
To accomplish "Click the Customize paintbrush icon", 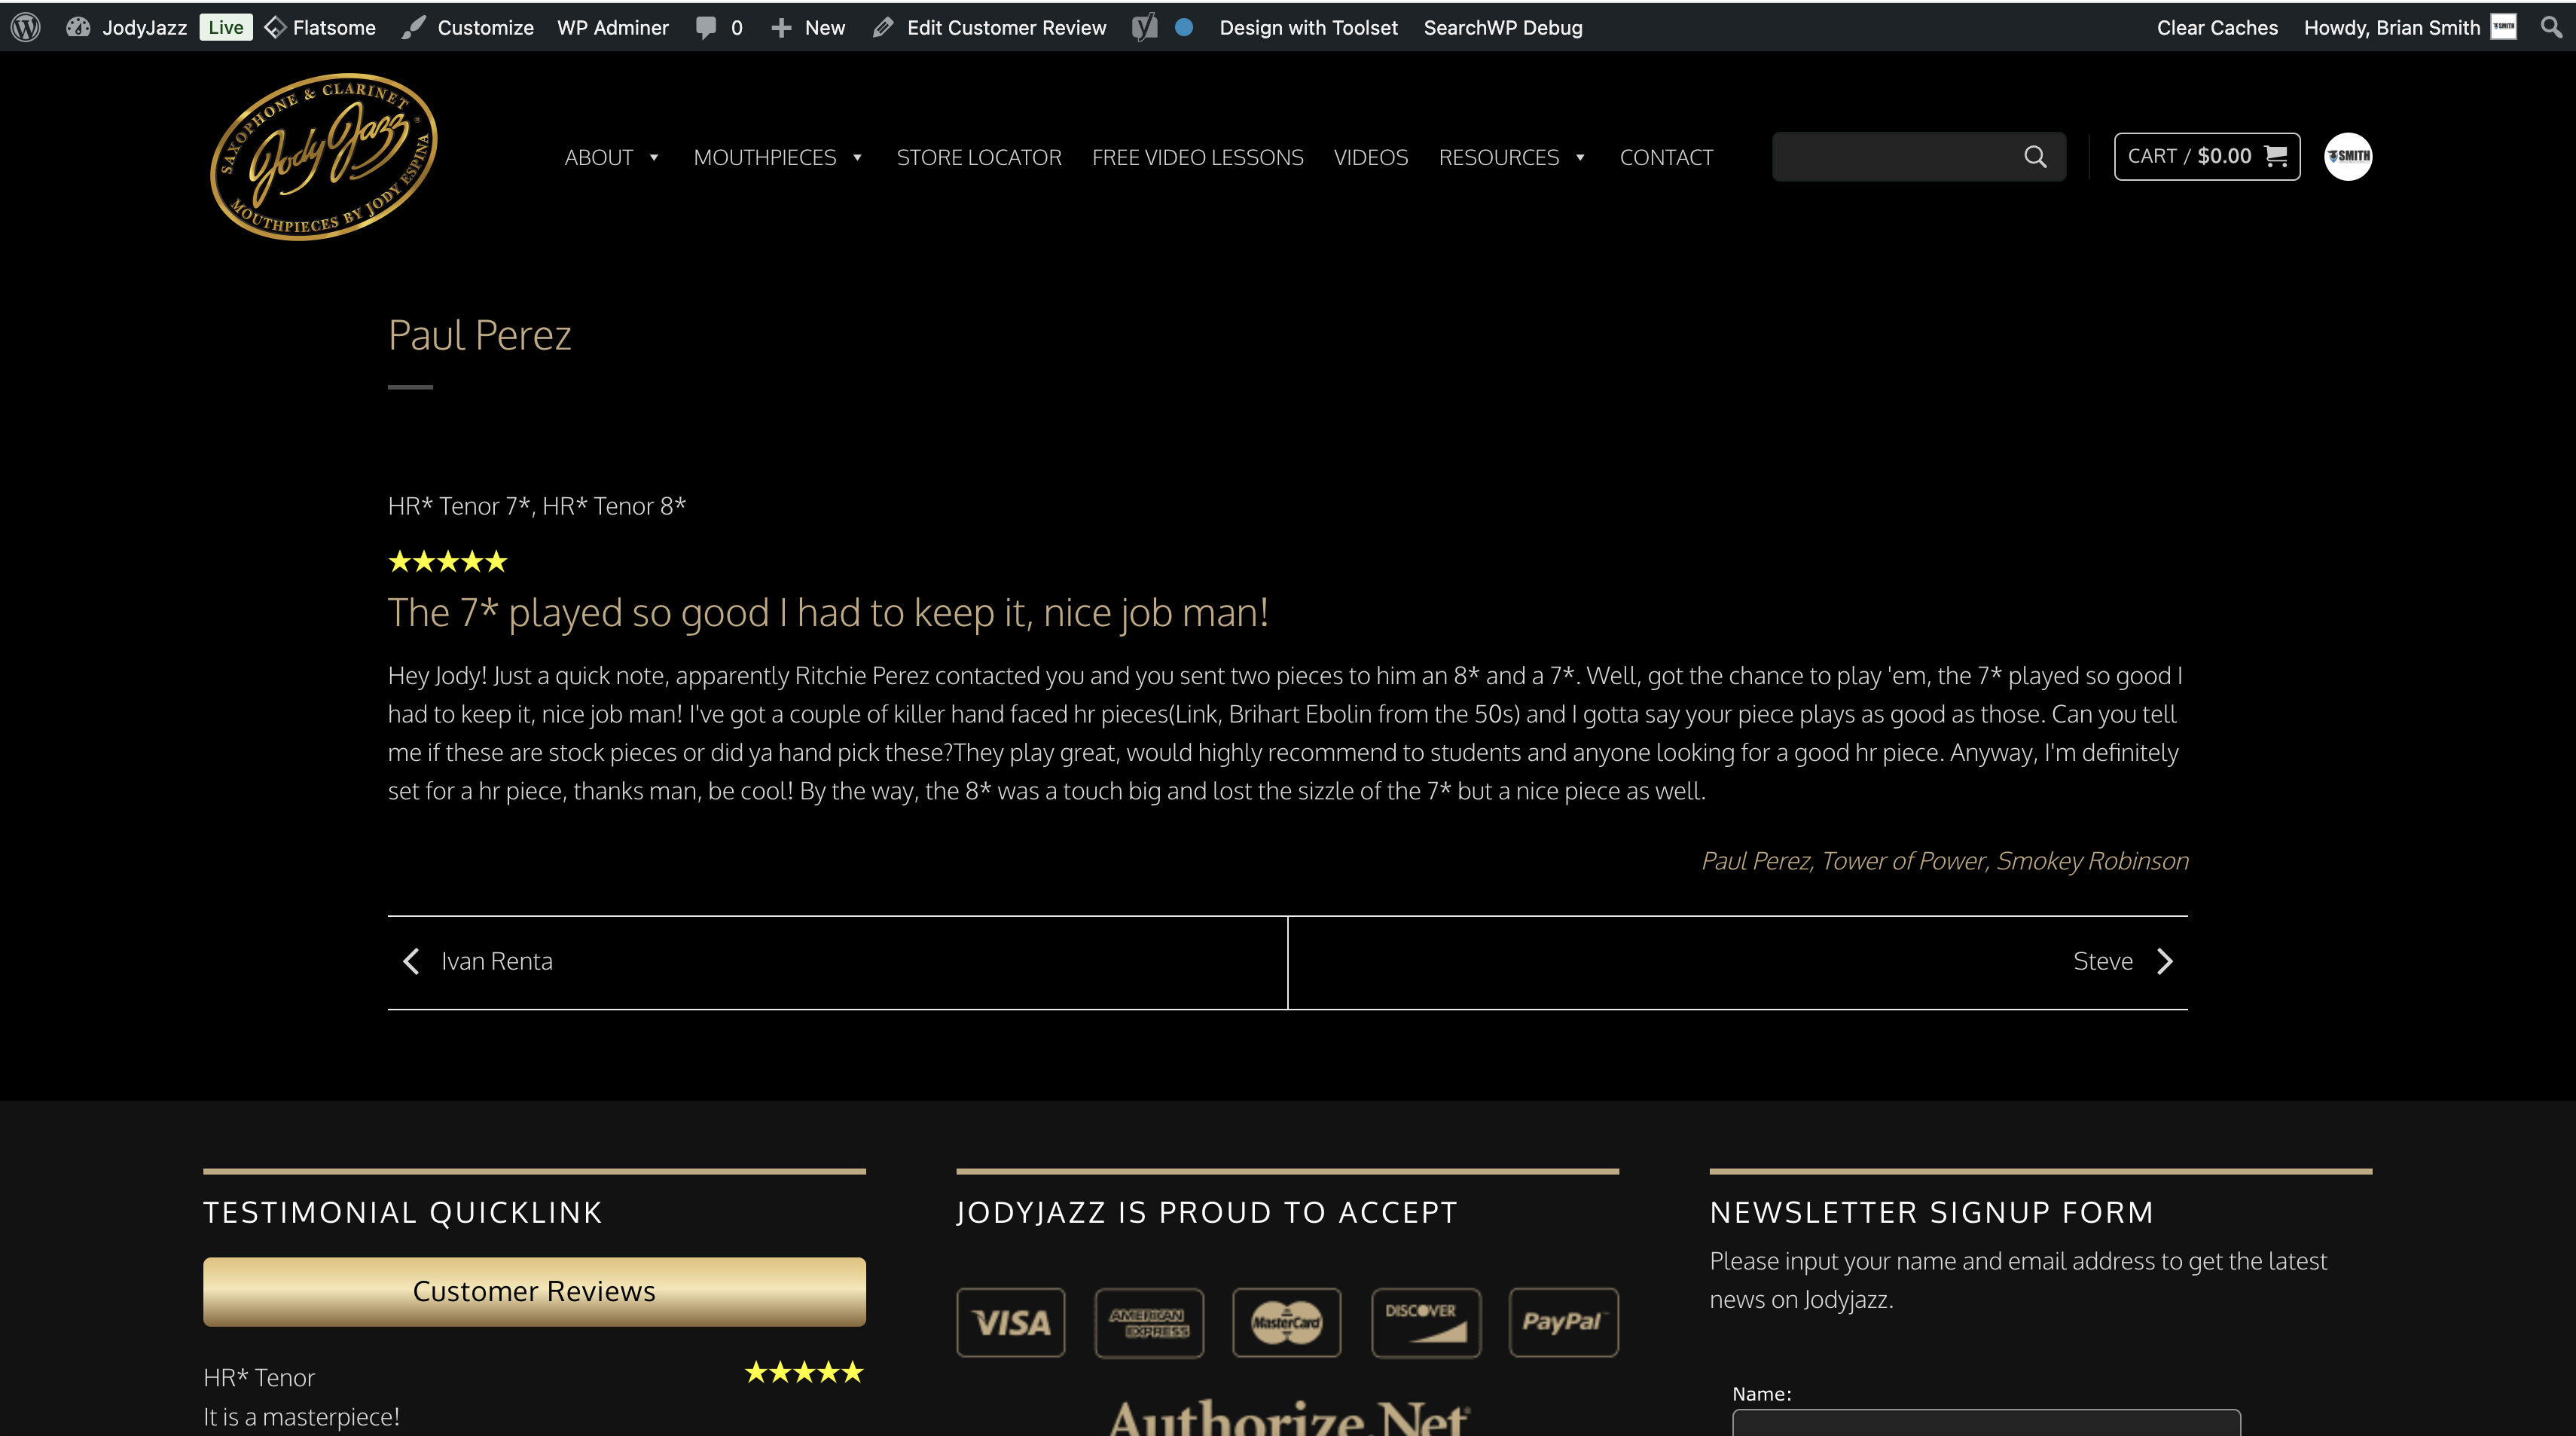I will (413, 27).
